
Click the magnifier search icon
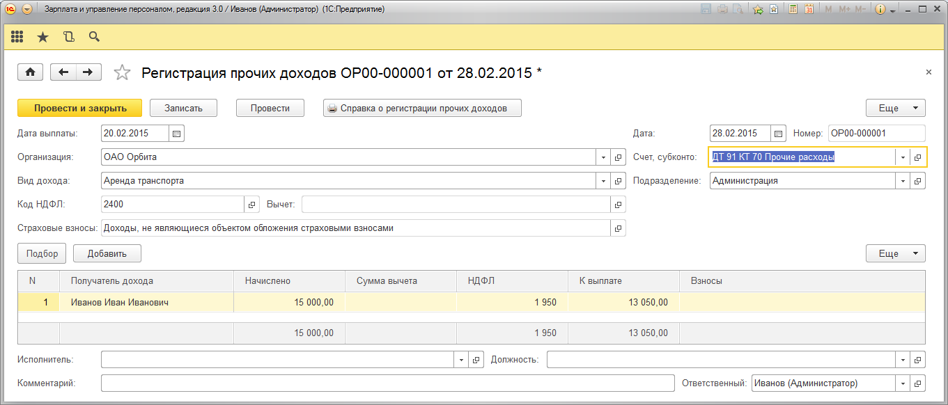(94, 37)
